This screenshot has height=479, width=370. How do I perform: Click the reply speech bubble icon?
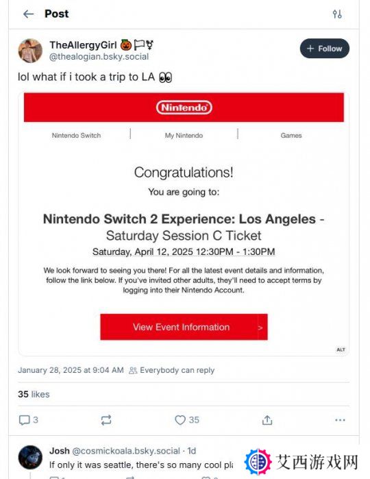[25, 420]
